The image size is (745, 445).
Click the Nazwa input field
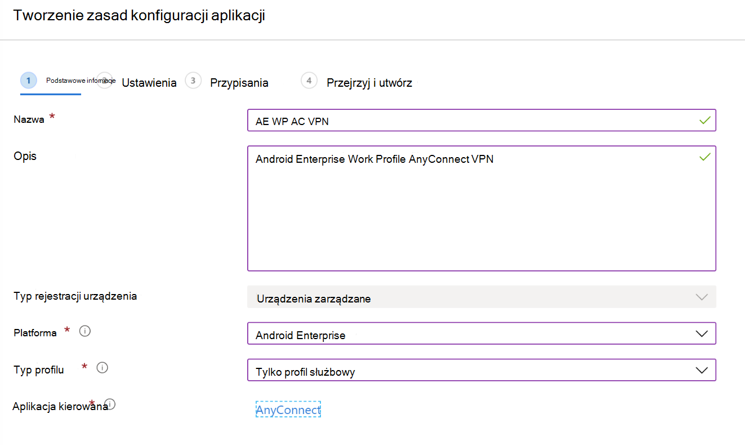481,120
